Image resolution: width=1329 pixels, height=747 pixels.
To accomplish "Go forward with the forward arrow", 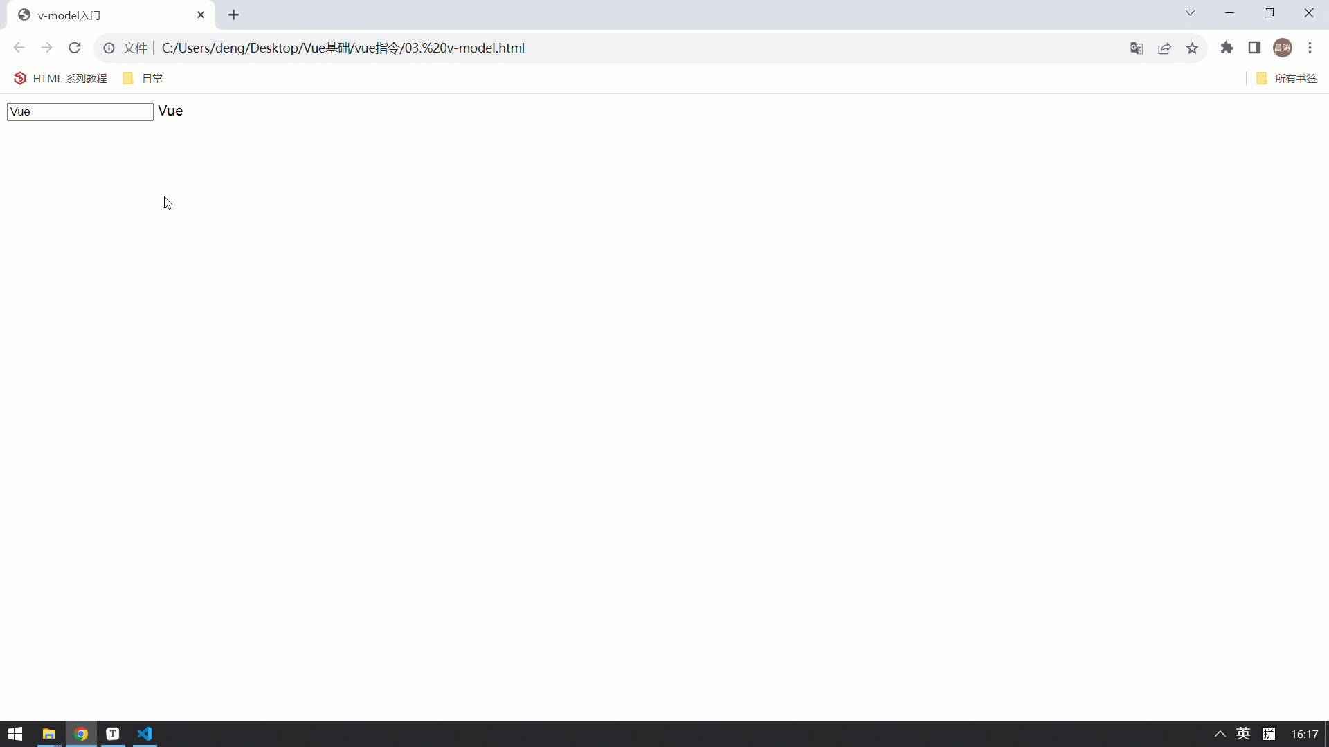I will click(46, 48).
